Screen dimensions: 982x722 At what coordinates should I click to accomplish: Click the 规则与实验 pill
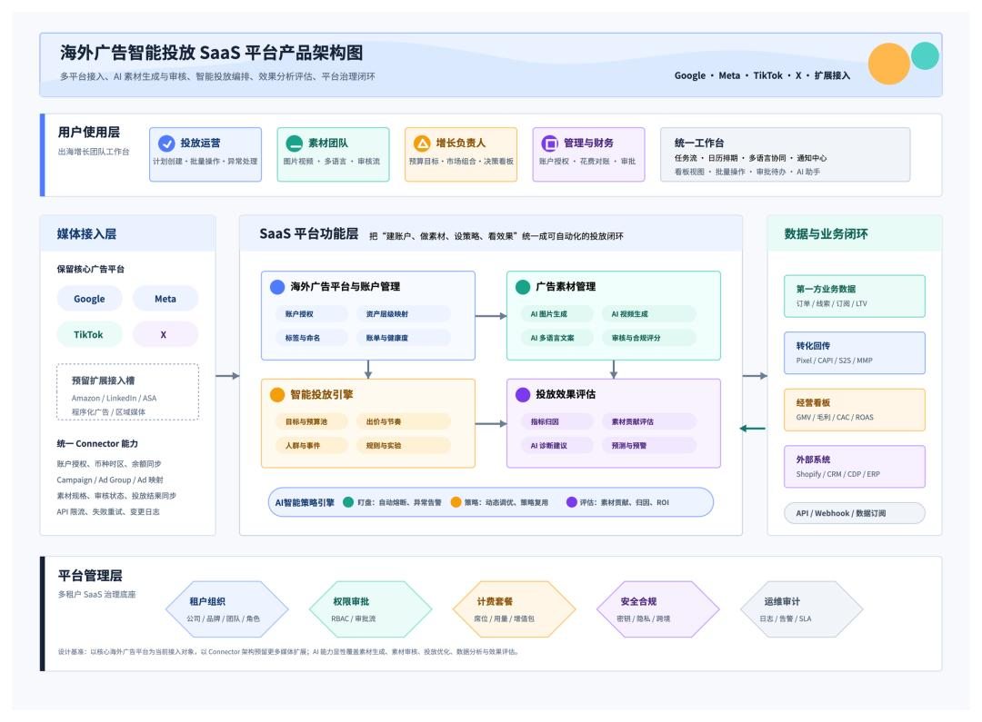point(404,446)
